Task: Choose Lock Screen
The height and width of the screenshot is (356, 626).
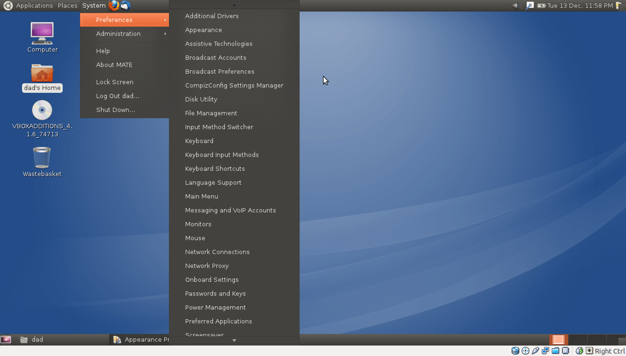Action: pyautogui.click(x=124, y=82)
